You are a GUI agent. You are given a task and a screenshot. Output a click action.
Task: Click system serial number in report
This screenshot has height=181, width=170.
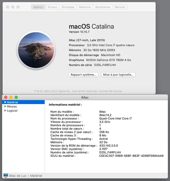tap(110, 152)
